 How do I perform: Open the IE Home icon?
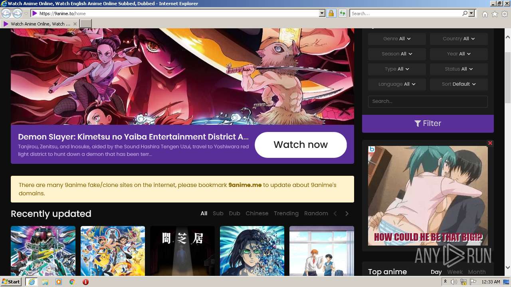[485, 14]
